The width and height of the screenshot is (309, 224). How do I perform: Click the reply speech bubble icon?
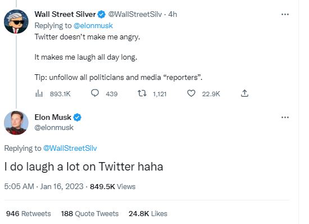coord(95,93)
